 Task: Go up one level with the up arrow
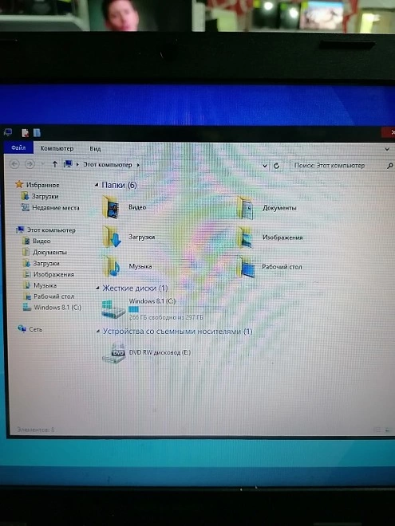point(55,164)
